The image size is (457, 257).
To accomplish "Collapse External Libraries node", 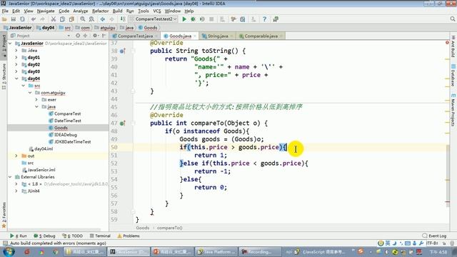I will point(10,177).
